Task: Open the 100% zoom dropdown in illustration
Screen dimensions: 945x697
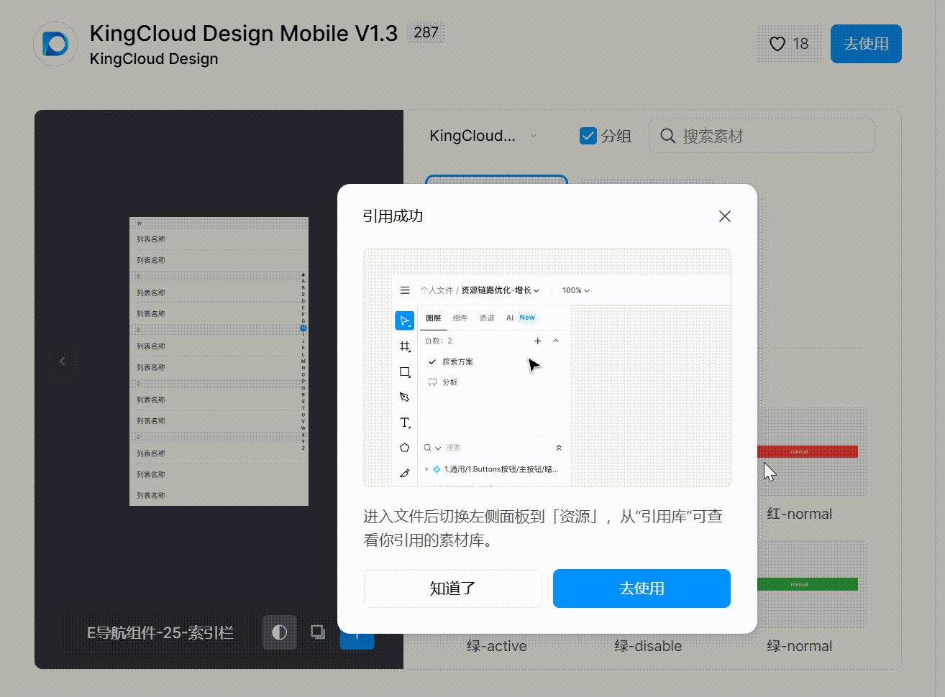Action: (576, 290)
